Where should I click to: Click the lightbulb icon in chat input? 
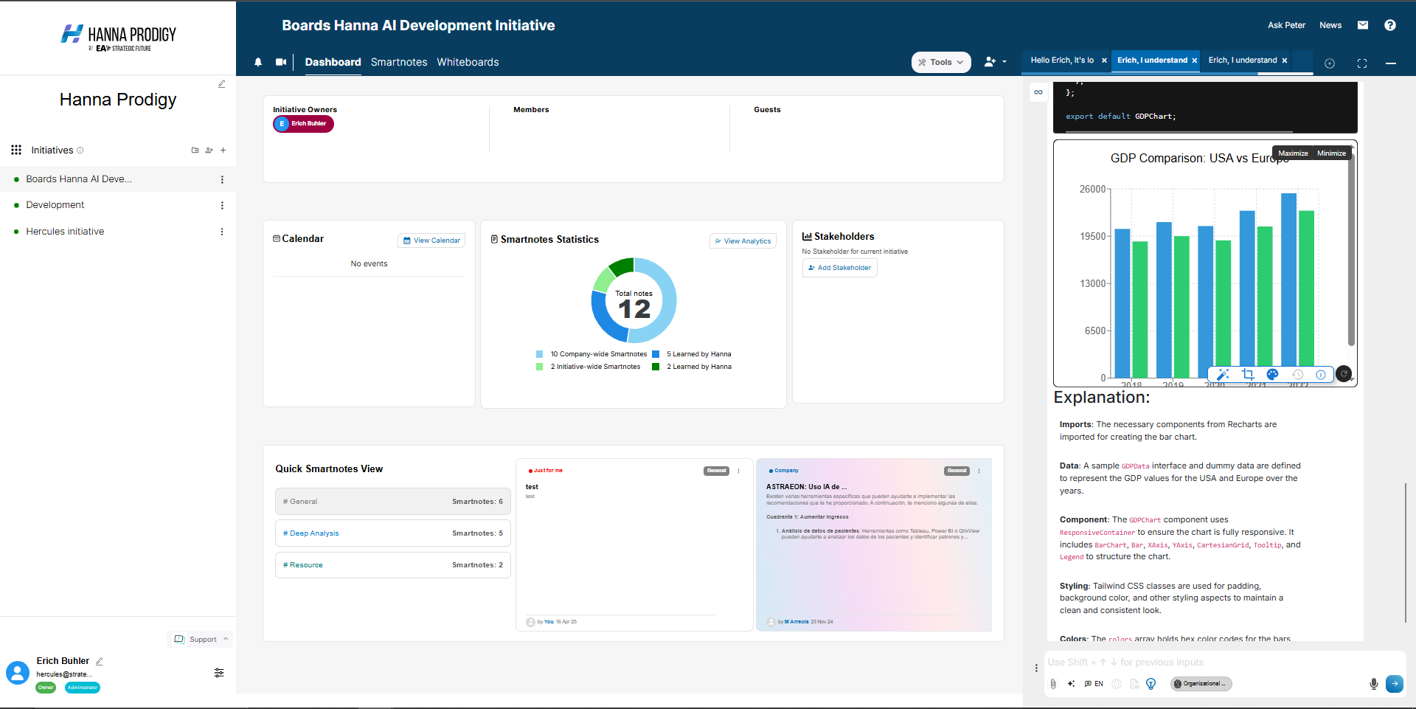1151,684
